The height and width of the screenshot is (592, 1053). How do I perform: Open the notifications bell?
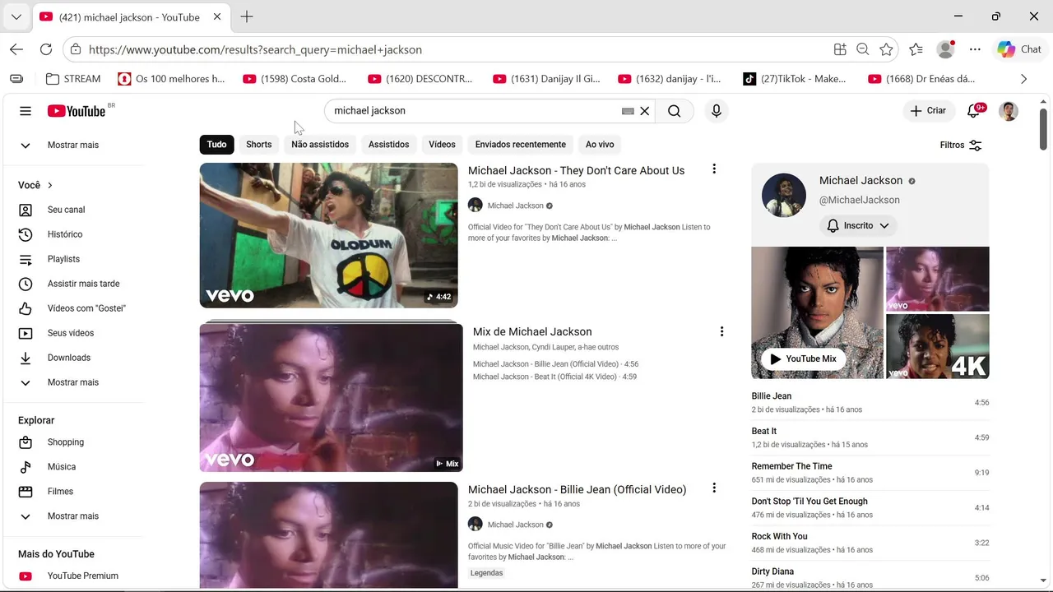click(974, 111)
